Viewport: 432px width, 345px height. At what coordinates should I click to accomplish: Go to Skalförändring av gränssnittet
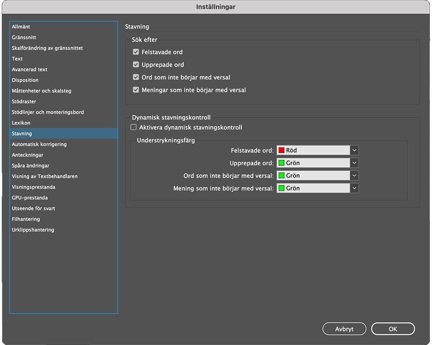(64, 48)
